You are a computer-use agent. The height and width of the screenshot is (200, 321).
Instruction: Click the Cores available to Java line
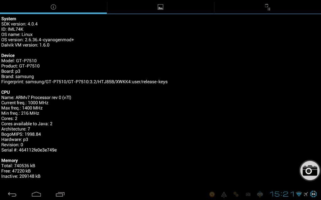point(27,124)
